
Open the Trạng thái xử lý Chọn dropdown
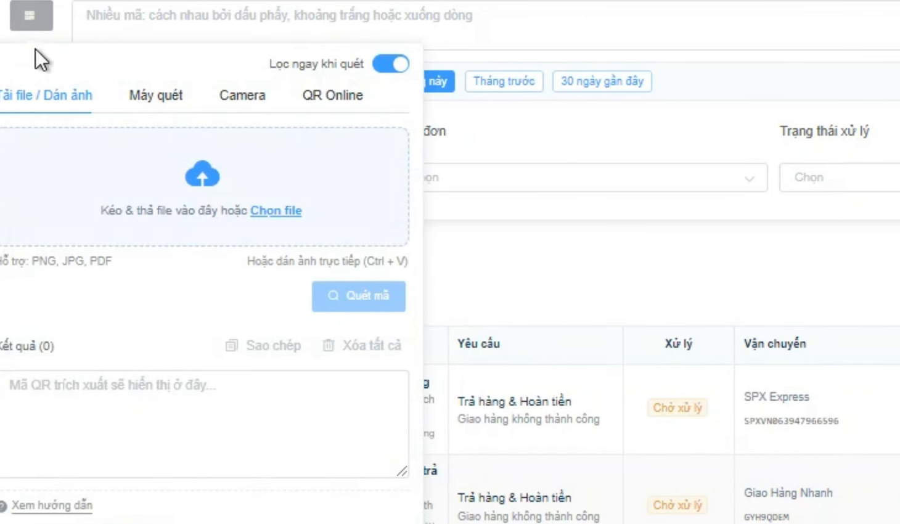coord(840,178)
